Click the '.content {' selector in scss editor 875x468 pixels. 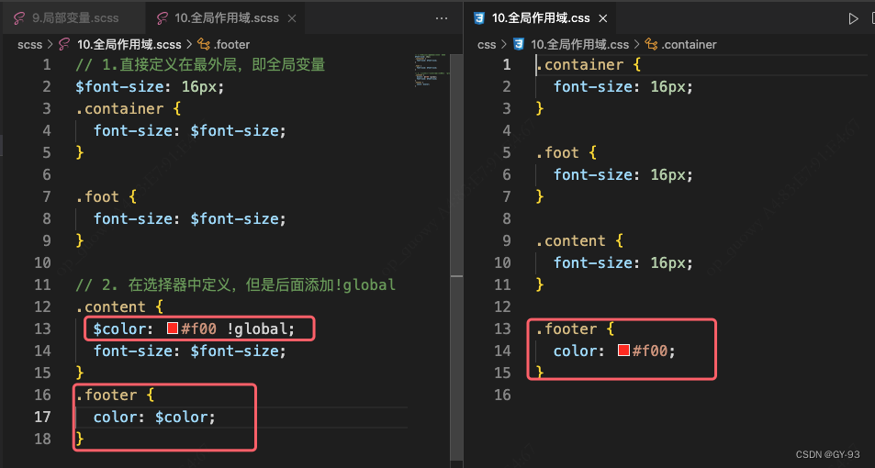click(119, 306)
